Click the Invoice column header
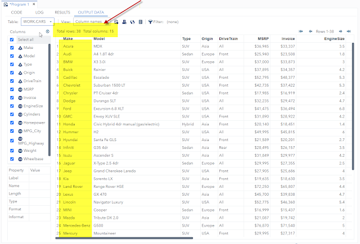Viewport: 360px width, 244px height. click(288, 39)
